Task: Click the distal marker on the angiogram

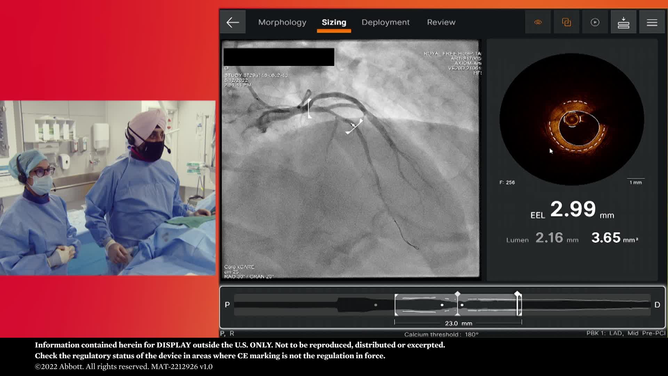Action: [x=355, y=126]
